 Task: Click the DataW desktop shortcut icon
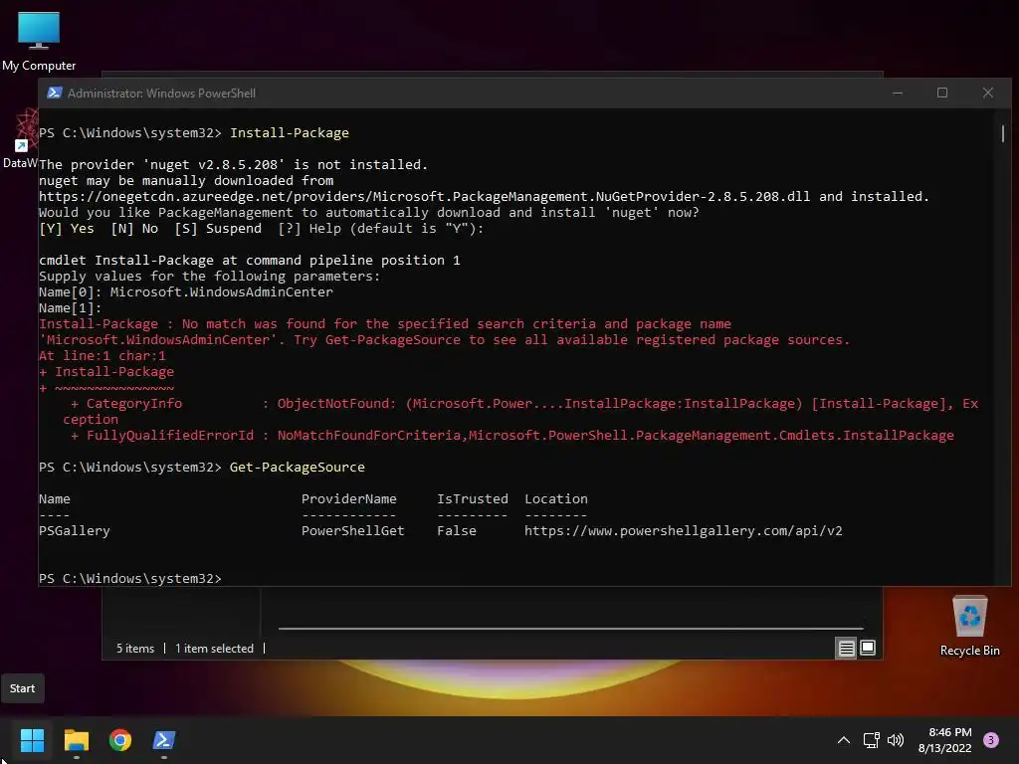click(22, 138)
